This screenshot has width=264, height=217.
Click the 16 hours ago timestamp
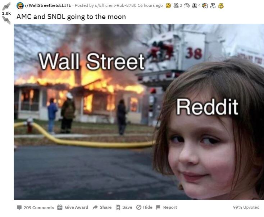150,5
